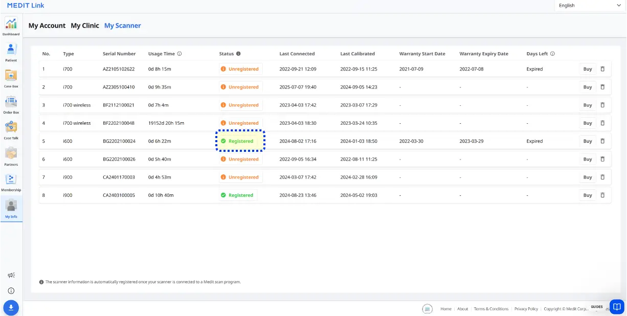The image size is (627, 316).
Task: Open Case Talk in sidebar
Action: pos(11,130)
